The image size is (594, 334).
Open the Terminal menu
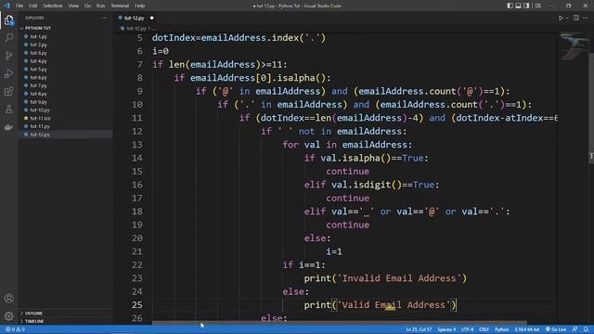pyautogui.click(x=120, y=6)
